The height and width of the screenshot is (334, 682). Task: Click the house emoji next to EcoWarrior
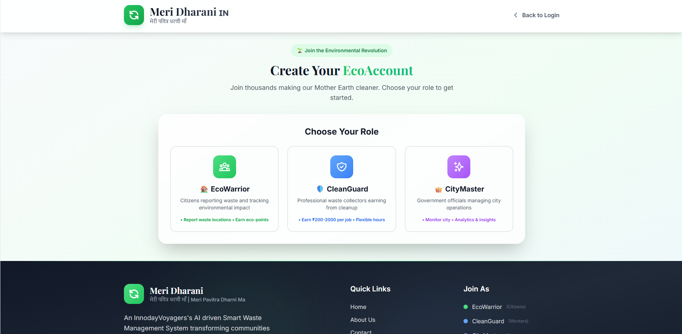[204, 189]
